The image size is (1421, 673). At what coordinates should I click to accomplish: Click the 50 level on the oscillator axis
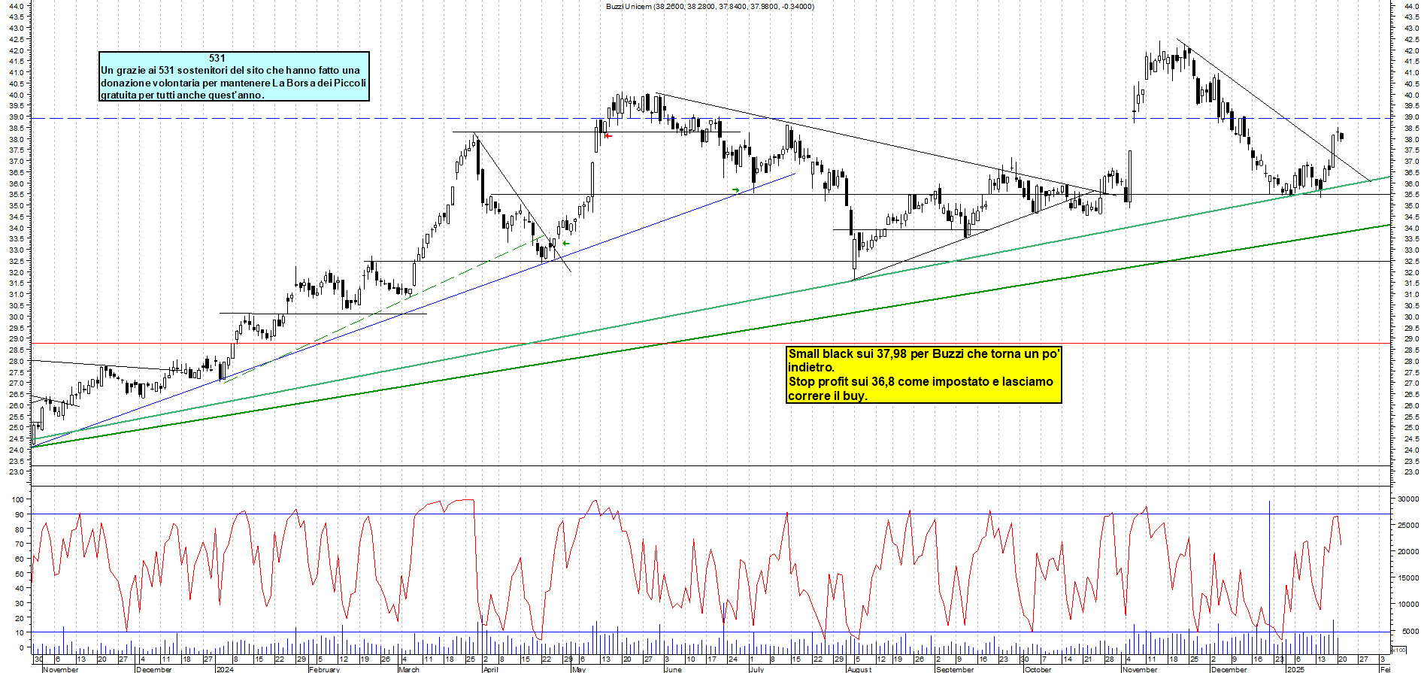coord(20,574)
